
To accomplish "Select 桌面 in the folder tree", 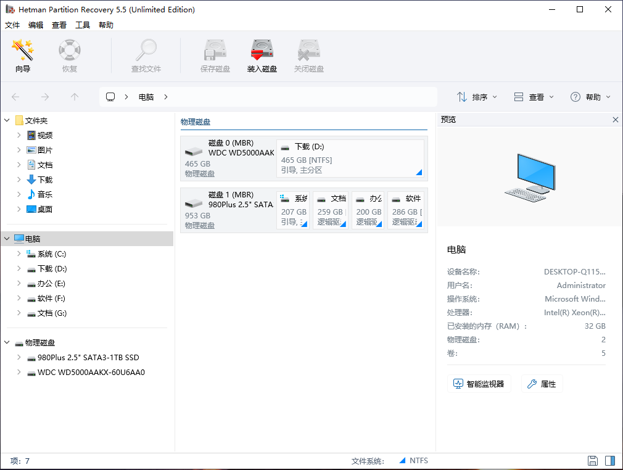I will [39, 209].
